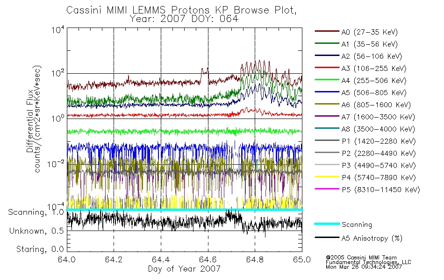Click the 65.0 x-axis tick label

[302, 259]
